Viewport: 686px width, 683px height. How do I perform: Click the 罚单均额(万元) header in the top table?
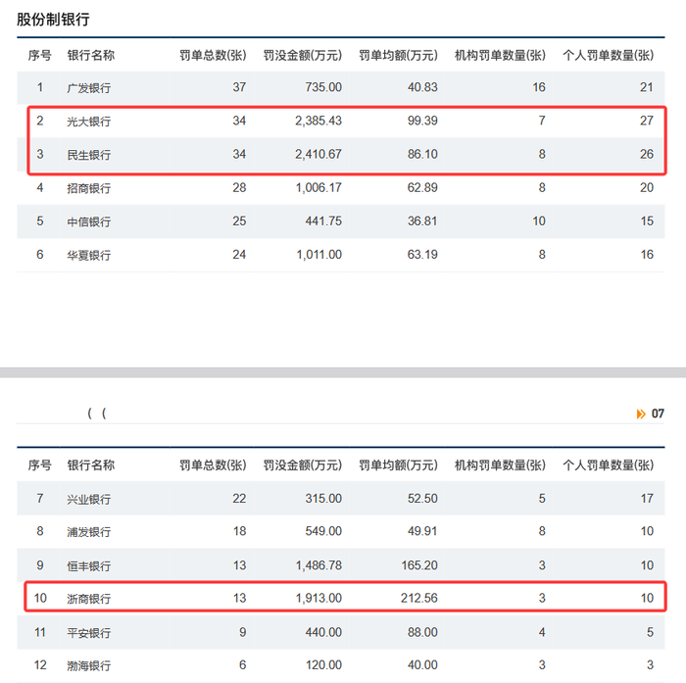pyautogui.click(x=398, y=56)
